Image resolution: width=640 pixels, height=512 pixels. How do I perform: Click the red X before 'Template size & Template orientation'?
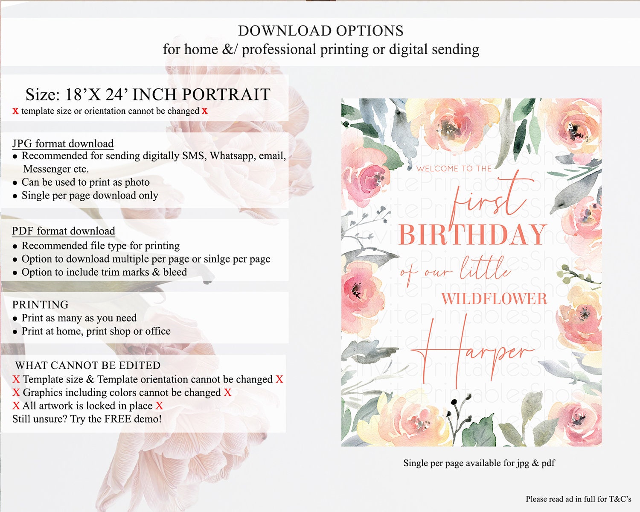click(x=16, y=379)
